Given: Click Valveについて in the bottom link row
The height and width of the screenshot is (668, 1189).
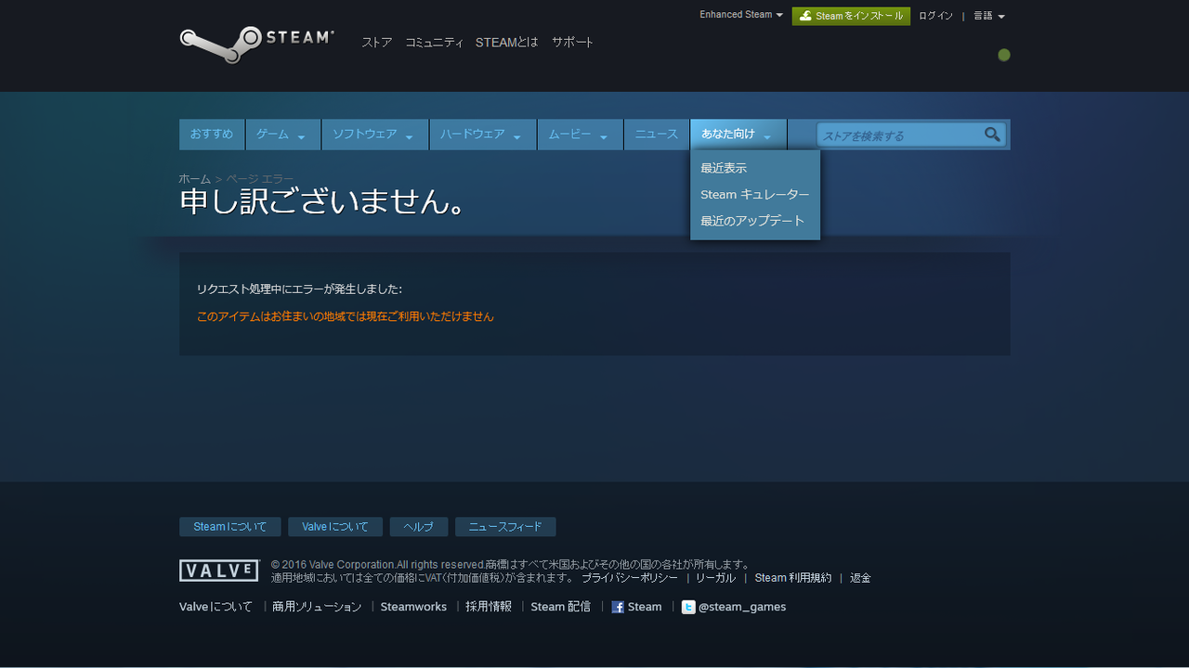Looking at the screenshot, I should coord(216,607).
